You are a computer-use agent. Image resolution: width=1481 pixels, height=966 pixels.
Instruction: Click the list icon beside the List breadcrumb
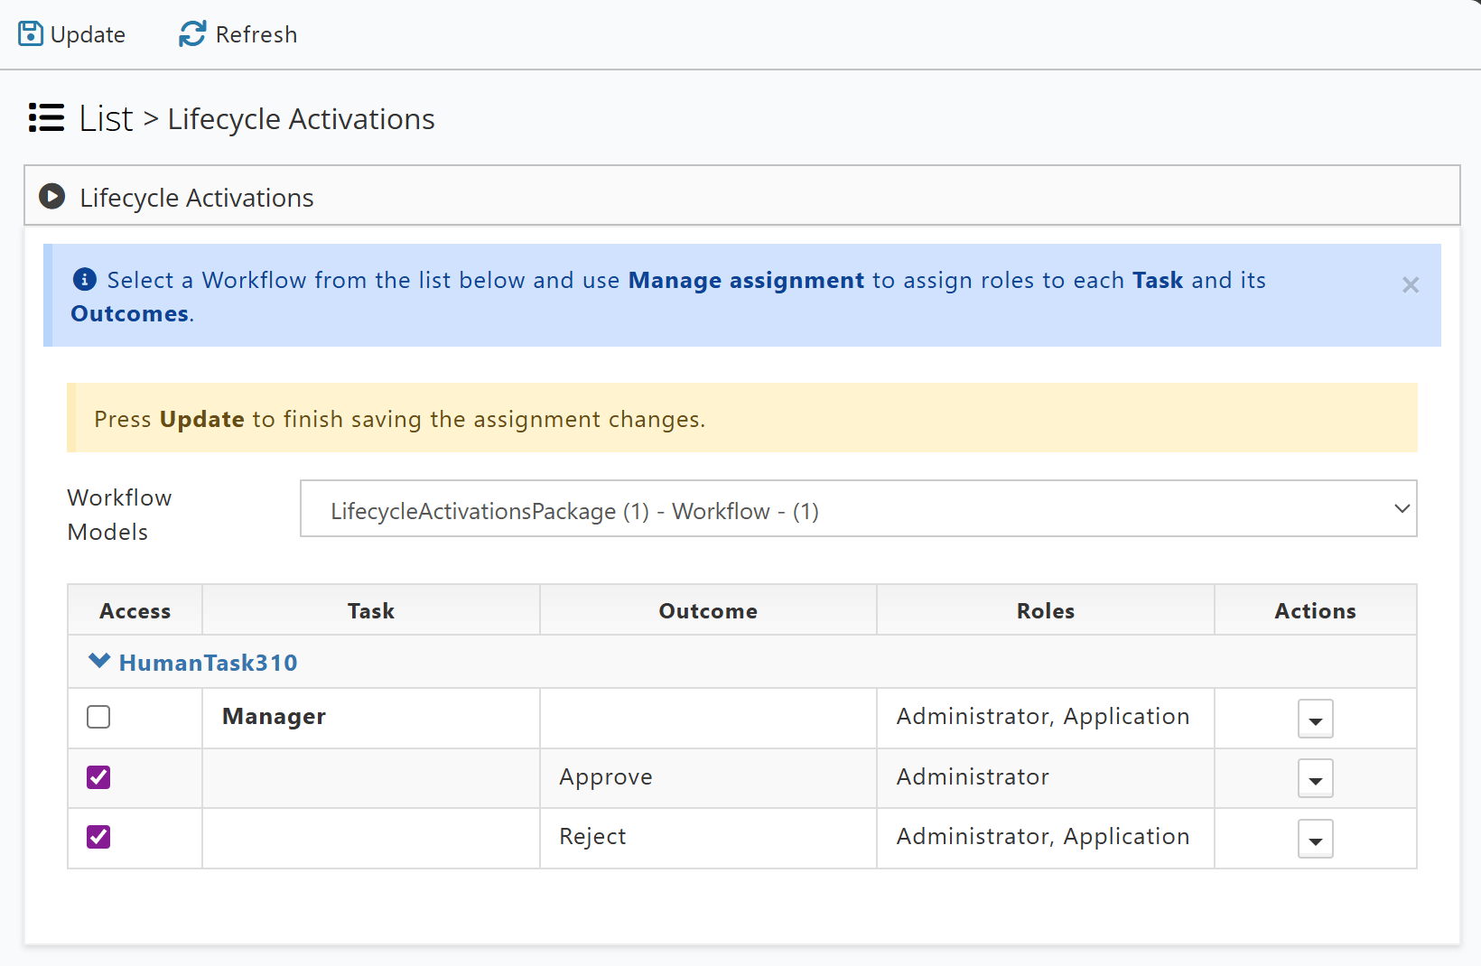click(47, 118)
